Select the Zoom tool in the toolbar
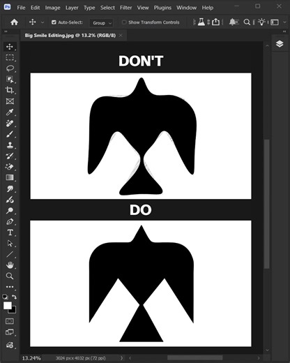This screenshot has width=290, height=363. (10, 276)
